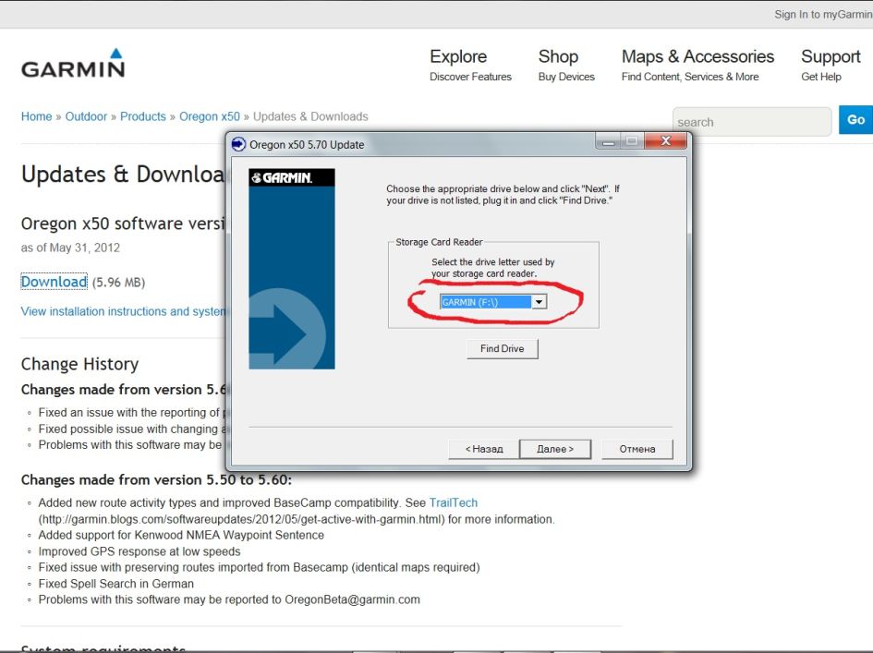Open the Support menu
Screen dimensions: 873x653
[831, 57]
